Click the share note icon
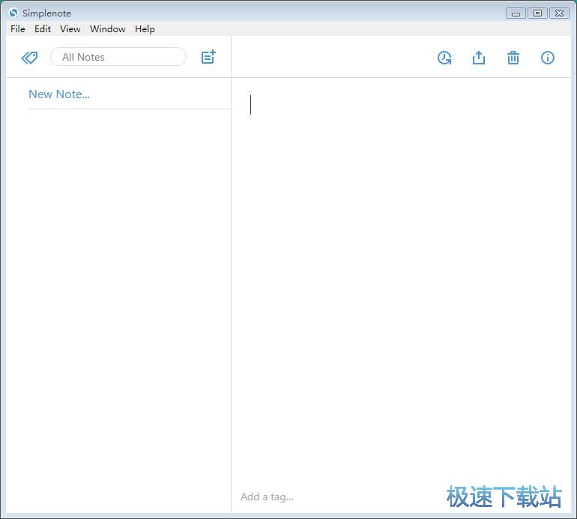Screen dimensions: 577x519 479,58
